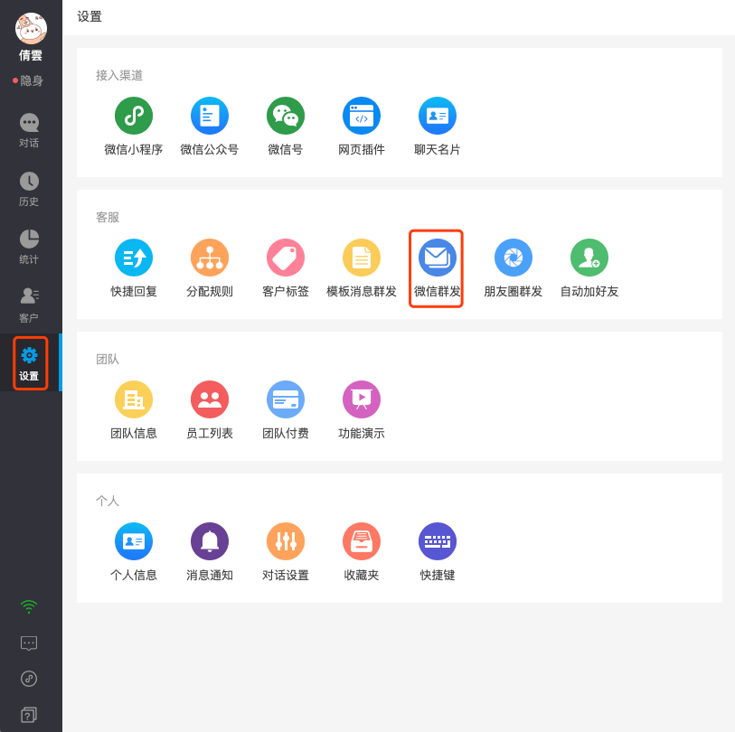Switch to 客户 tab in sidebar

29,305
